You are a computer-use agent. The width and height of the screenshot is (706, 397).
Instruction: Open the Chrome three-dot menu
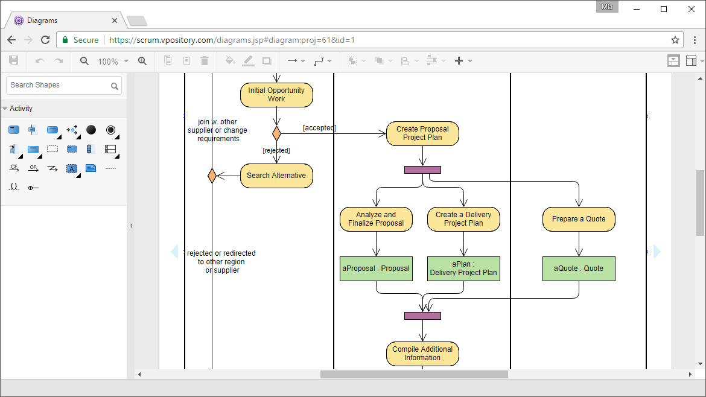(695, 40)
